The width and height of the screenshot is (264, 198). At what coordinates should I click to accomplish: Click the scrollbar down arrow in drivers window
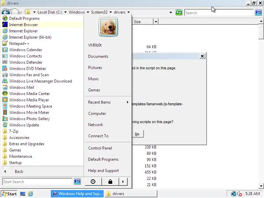[261, 186]
